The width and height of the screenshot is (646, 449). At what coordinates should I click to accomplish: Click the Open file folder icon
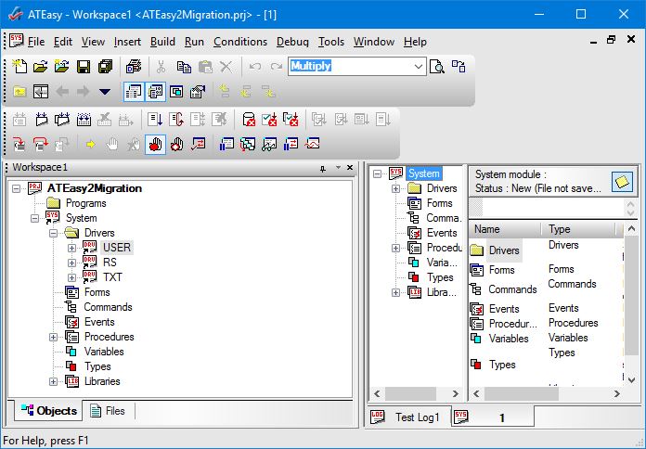coord(41,66)
